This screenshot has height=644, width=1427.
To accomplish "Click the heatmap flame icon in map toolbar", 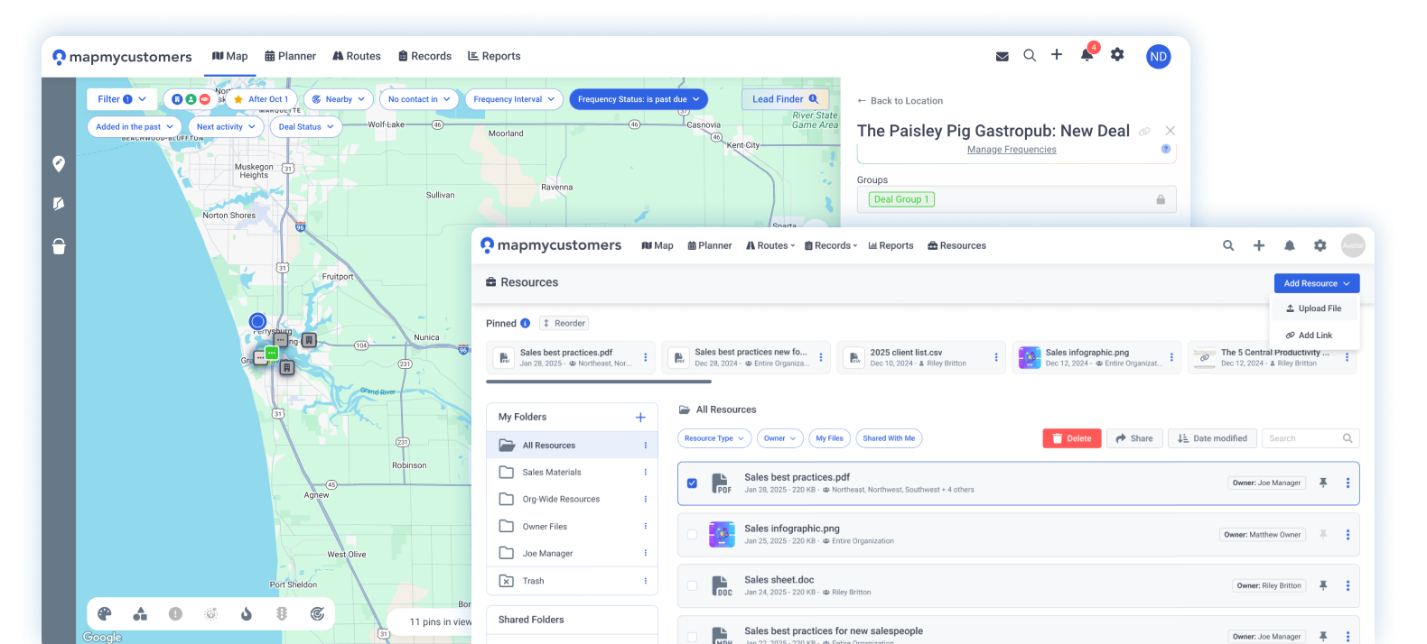I will click(246, 614).
